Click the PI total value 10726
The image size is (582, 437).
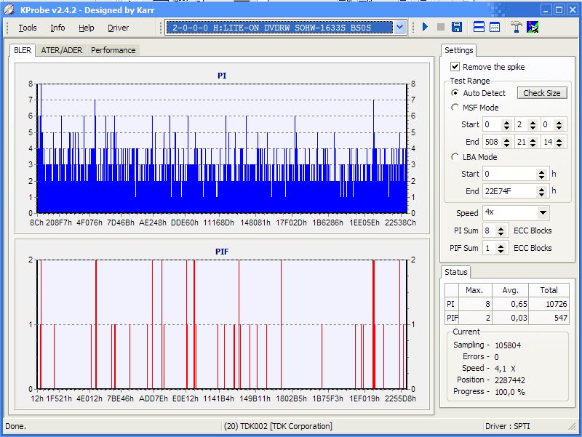point(557,304)
